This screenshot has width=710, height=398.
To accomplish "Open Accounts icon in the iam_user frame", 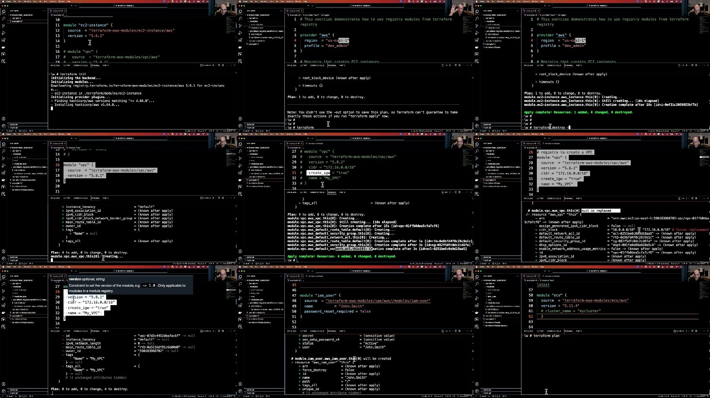I will [240, 384].
